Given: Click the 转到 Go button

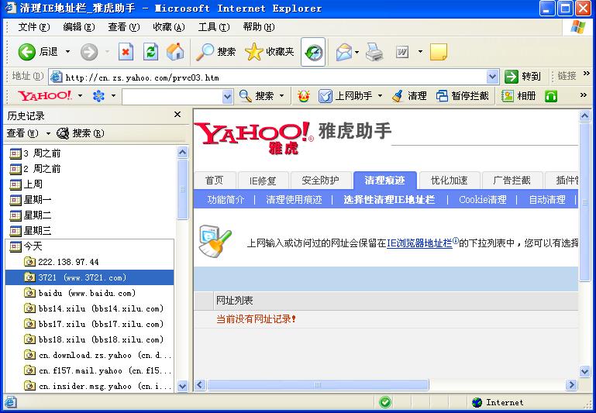Looking at the screenshot, I should [x=522, y=77].
